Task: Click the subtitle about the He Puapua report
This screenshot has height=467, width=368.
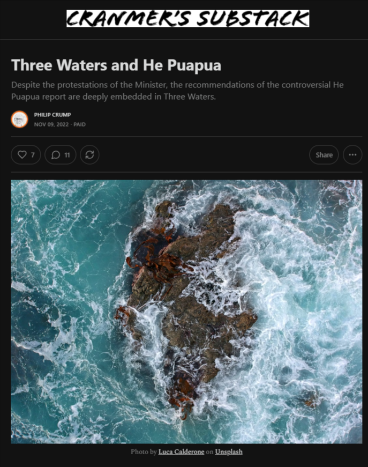Action: tap(177, 91)
